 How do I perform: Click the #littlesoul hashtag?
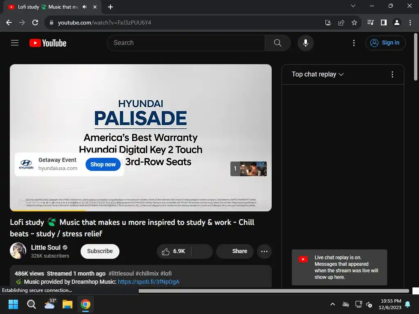point(121,274)
